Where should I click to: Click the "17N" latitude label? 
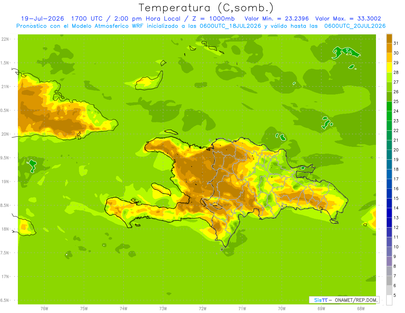pos(5,277)
